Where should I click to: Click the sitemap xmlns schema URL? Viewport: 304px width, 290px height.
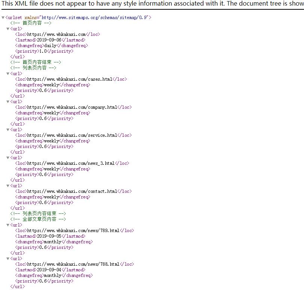click(x=94, y=18)
